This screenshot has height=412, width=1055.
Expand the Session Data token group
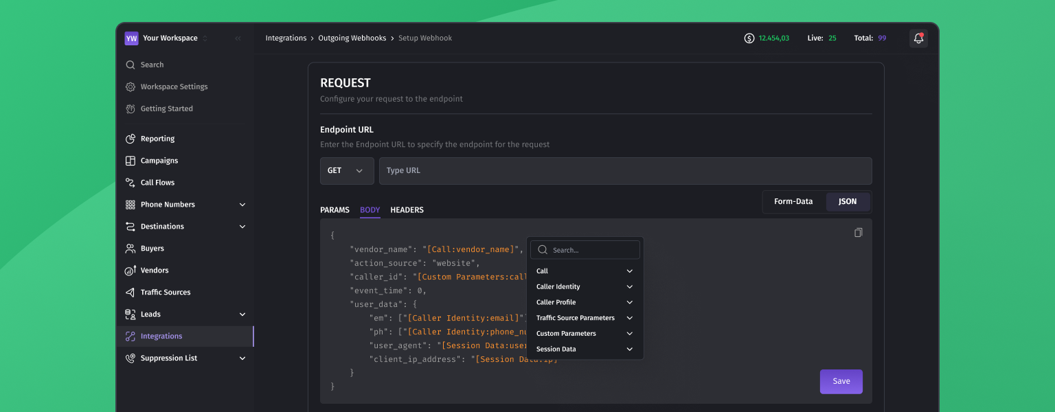584,350
